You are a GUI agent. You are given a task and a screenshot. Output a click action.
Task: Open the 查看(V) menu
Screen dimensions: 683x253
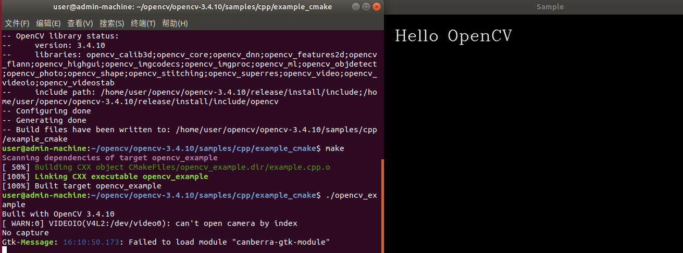[80, 23]
